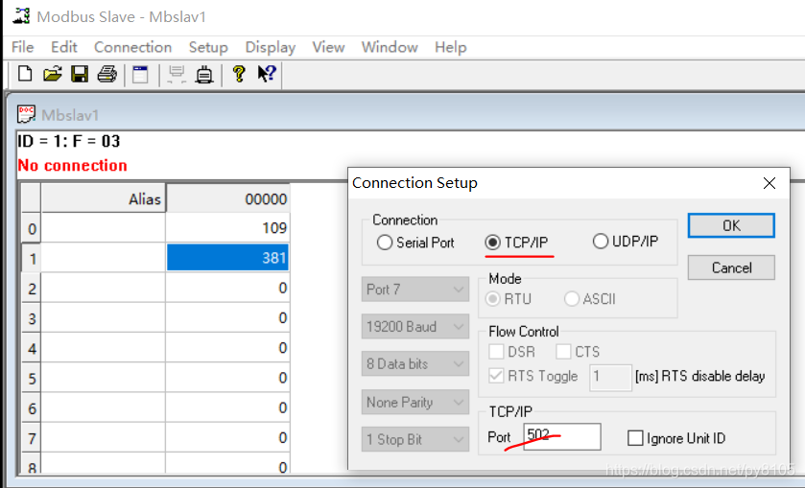The image size is (805, 488).
Task: Click row header 6 in register table
Action: (x=31, y=408)
